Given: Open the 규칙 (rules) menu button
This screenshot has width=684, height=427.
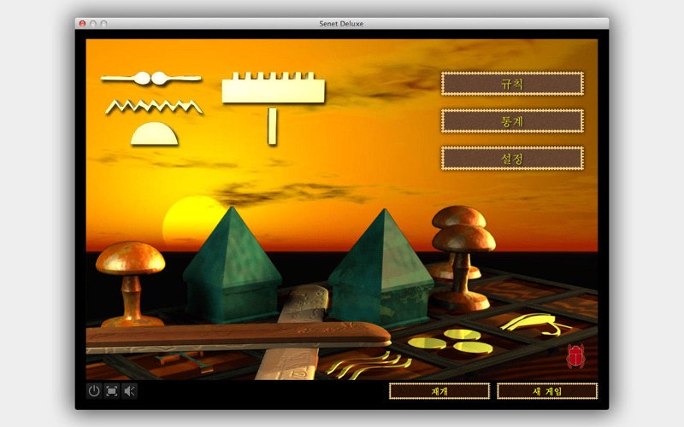Looking at the screenshot, I should (512, 84).
